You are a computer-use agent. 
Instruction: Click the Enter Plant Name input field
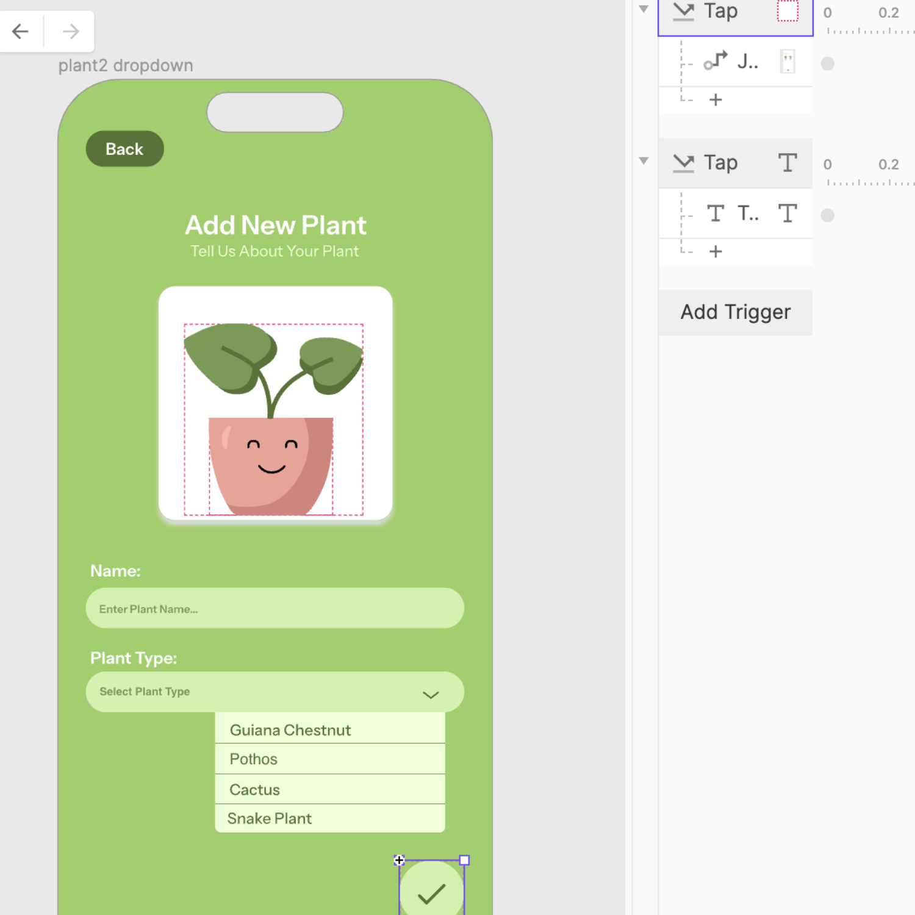click(x=274, y=608)
